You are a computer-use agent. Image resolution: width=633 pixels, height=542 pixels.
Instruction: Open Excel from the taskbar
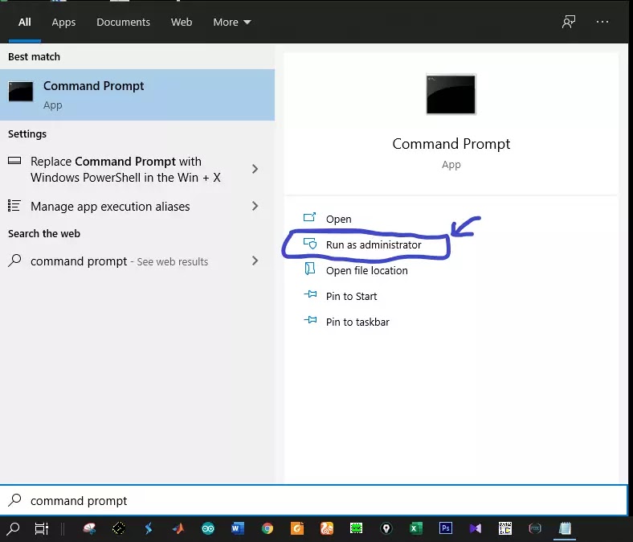coord(416,528)
